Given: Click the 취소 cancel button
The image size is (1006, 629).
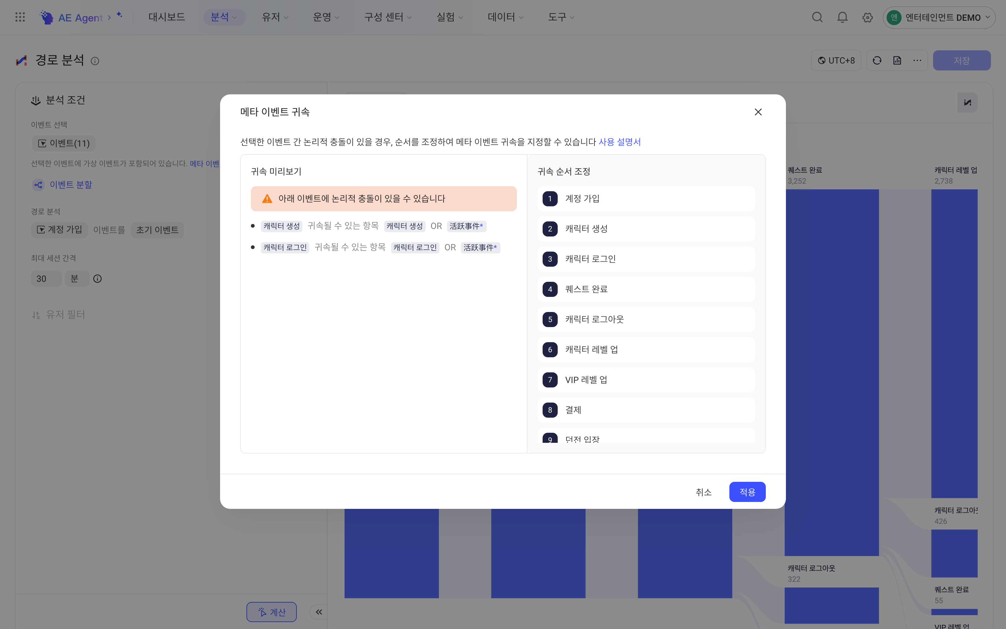Looking at the screenshot, I should click(703, 492).
